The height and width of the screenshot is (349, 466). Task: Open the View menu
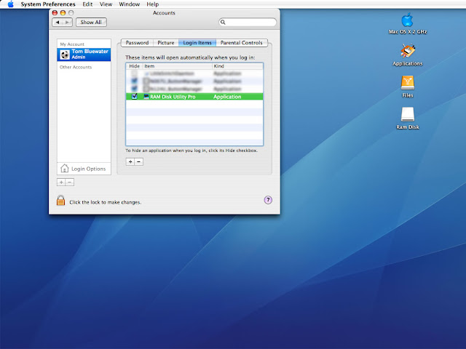(106, 4)
